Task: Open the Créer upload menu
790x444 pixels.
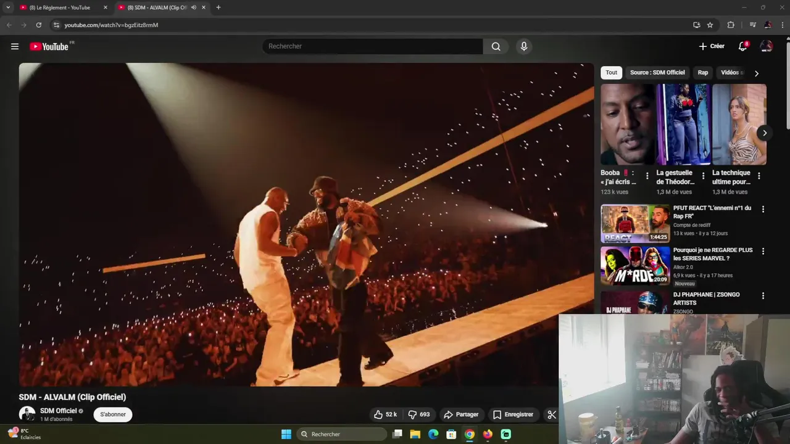Action: [x=712, y=46]
